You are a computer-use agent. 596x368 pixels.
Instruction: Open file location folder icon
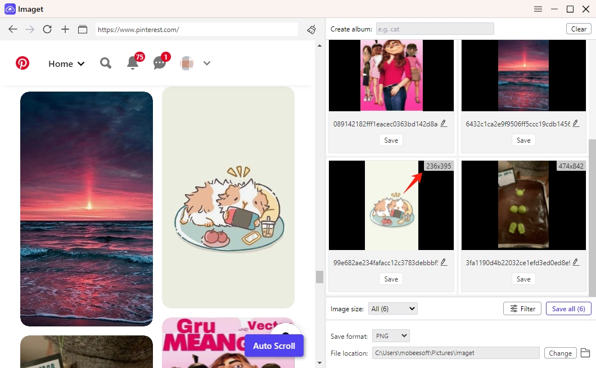(x=585, y=353)
